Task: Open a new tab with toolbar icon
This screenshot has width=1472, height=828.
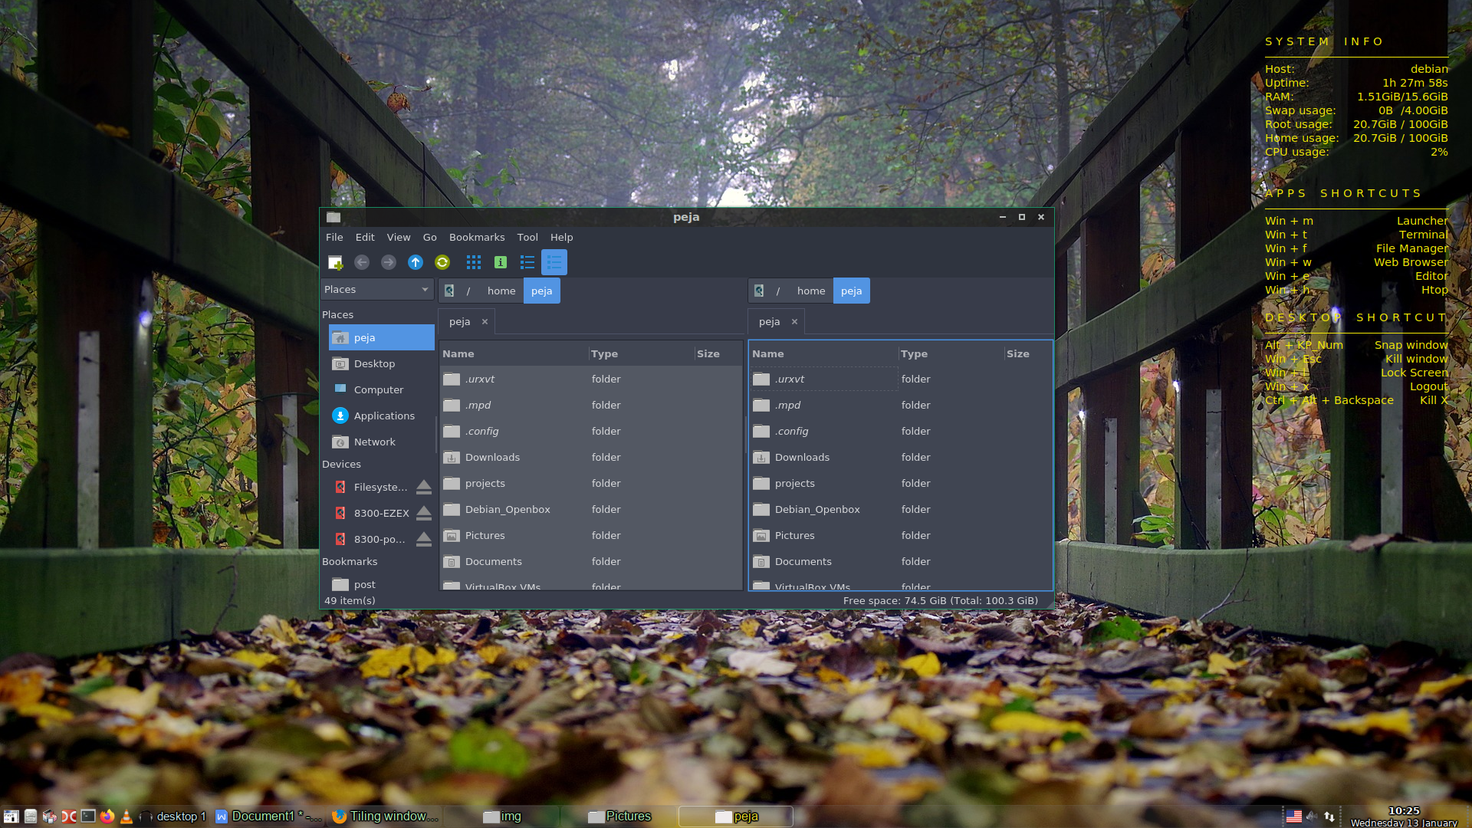Action: coord(335,262)
